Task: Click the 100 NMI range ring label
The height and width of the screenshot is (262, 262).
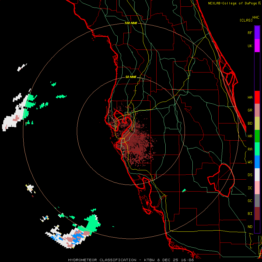Action: tap(131, 23)
